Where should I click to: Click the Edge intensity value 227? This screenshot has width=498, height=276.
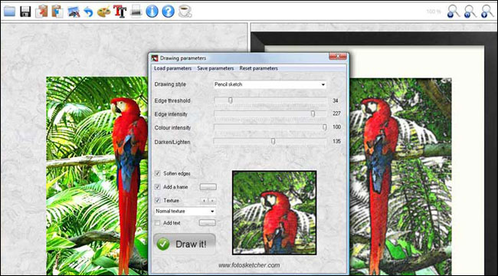[336, 113]
